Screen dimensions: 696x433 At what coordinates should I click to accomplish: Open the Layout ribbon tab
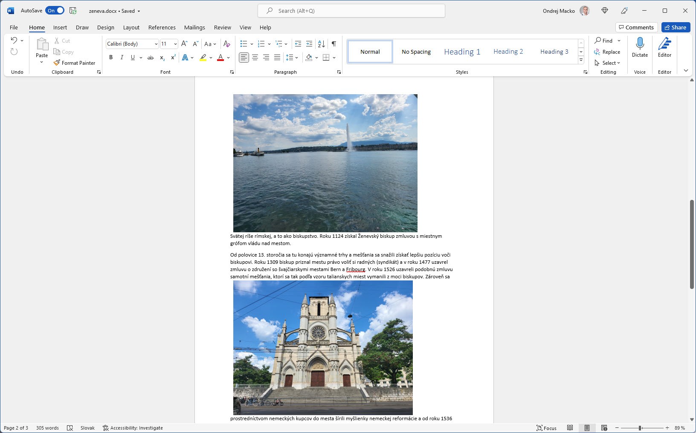[x=131, y=27]
